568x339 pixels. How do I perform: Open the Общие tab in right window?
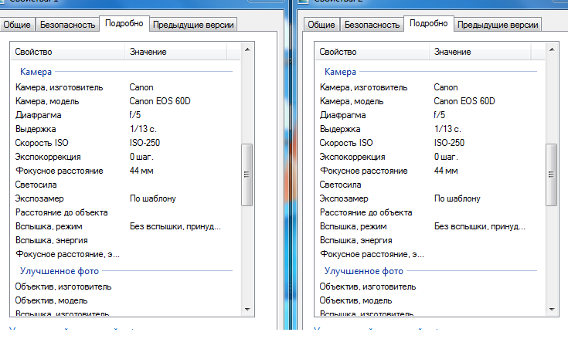pos(321,25)
